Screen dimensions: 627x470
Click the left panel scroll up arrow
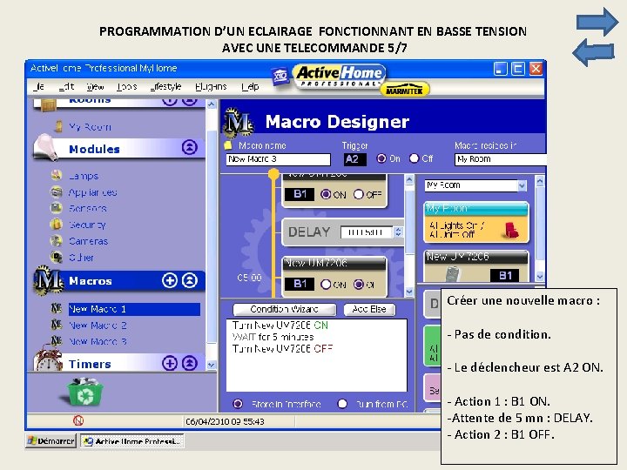click(212, 104)
